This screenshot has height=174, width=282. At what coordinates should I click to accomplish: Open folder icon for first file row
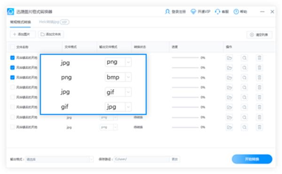229,58
